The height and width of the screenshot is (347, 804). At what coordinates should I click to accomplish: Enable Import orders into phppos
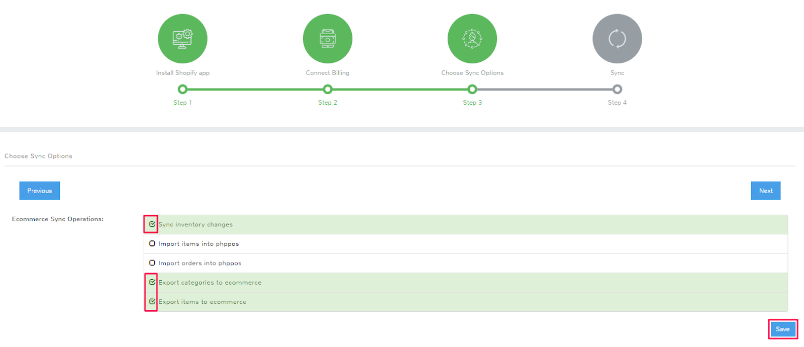152,263
